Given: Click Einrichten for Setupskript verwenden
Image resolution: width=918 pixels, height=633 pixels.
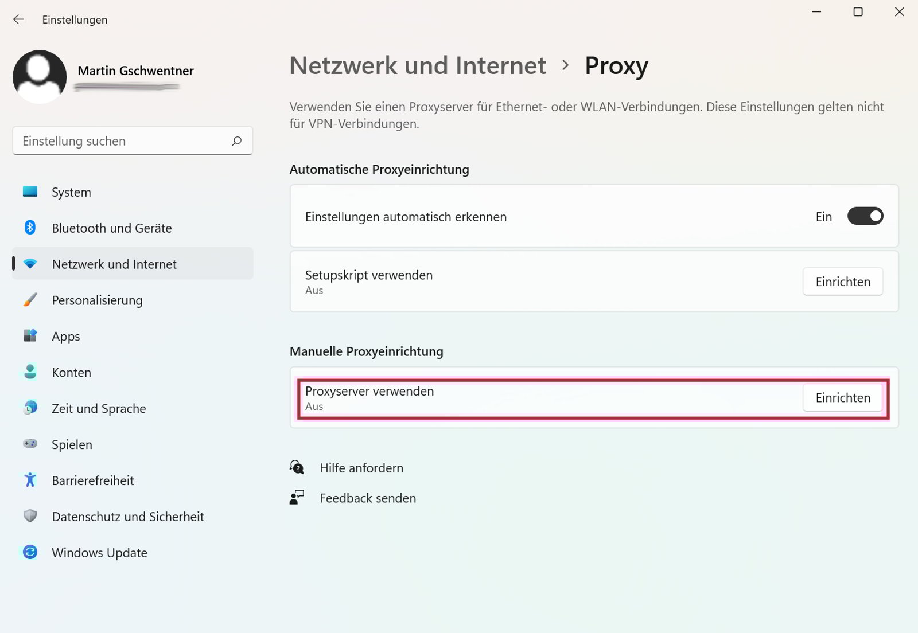Looking at the screenshot, I should [842, 282].
